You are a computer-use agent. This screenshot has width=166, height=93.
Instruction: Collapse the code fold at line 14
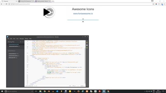coord(29,57)
